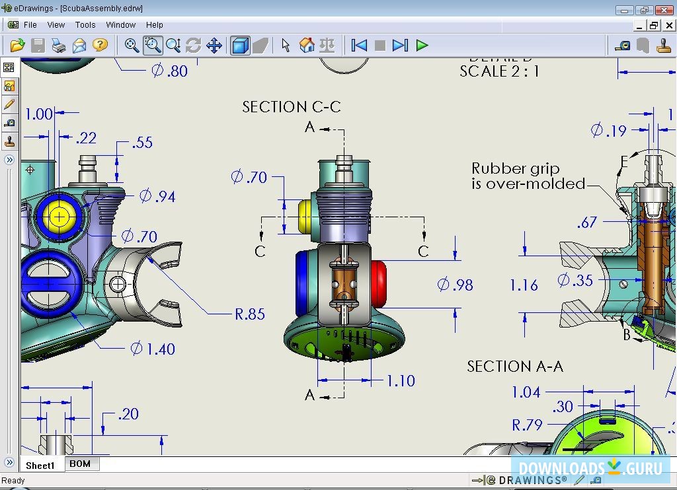The height and width of the screenshot is (490, 677).
Task: Toggle the standard view orientation home icon
Action: 305,46
